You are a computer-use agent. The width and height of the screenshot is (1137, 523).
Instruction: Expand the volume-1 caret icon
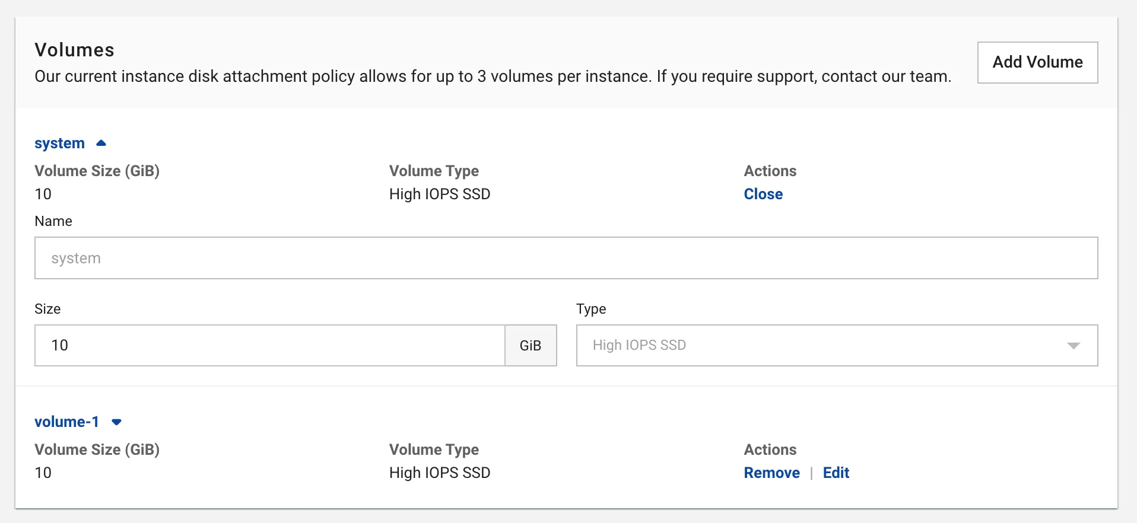116,422
